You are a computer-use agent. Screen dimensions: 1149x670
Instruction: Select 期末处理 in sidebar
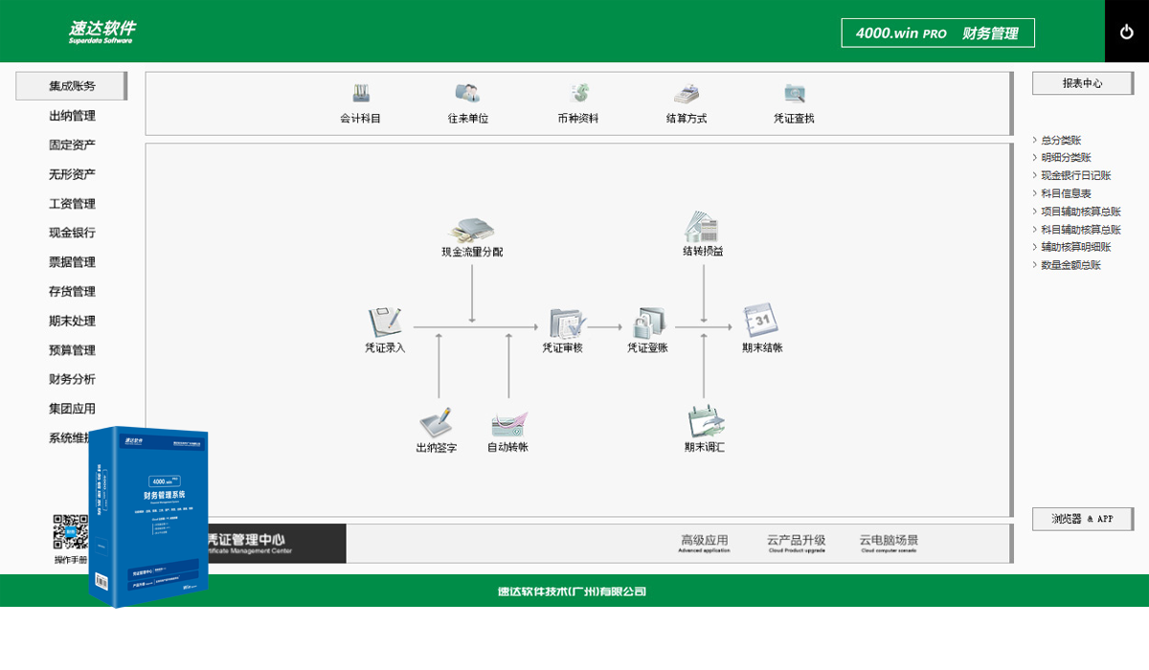(x=72, y=321)
